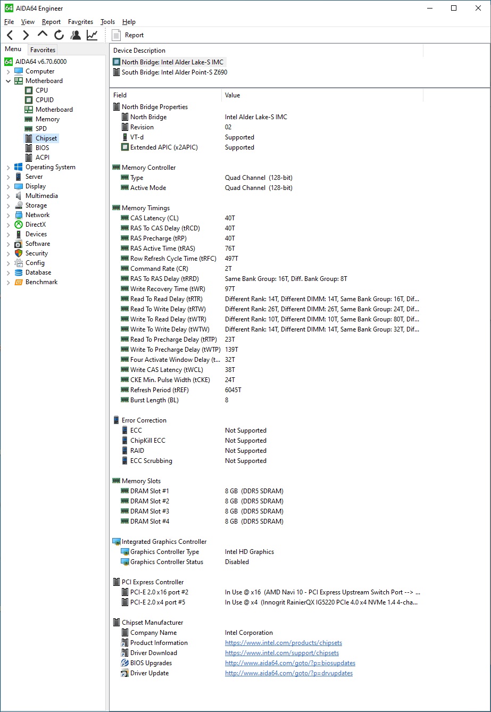Click the Device Description column header
The image size is (491, 712).
[267, 51]
